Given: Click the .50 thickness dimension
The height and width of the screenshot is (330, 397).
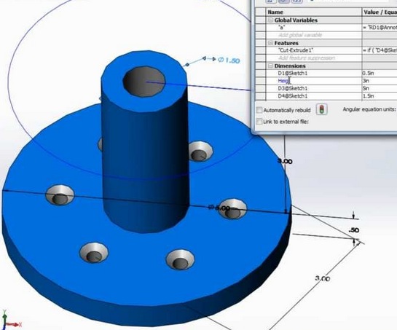Looking at the screenshot, I should point(354,230).
